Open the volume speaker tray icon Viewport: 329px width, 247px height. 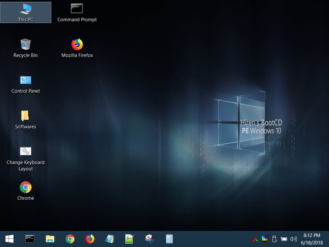294,239
